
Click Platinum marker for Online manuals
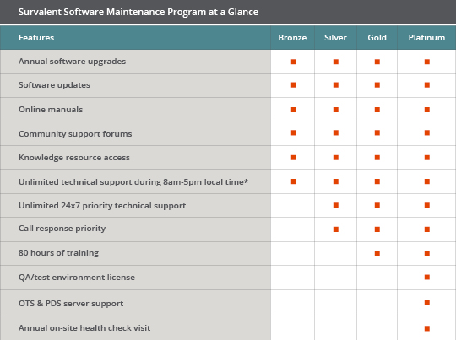[427, 110]
